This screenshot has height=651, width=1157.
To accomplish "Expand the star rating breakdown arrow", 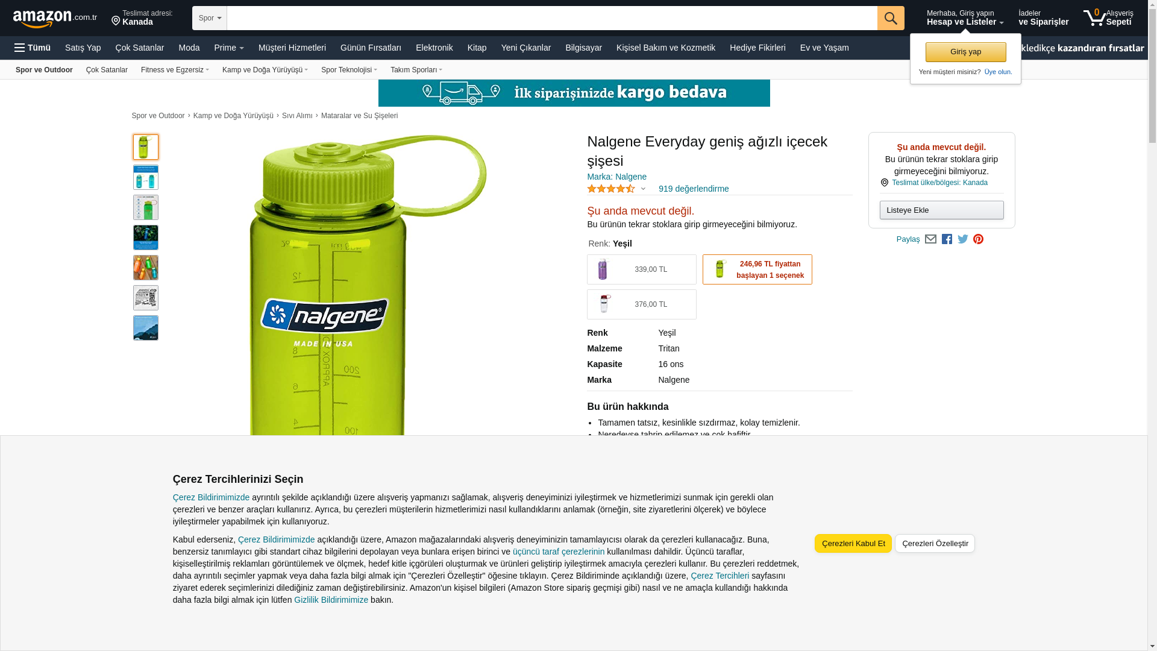I will (643, 189).
